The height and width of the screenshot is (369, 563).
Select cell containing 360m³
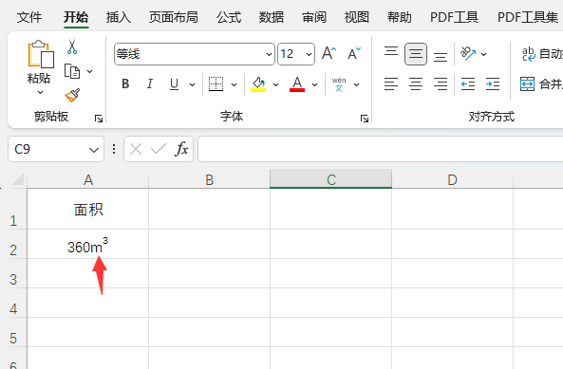coord(88,244)
